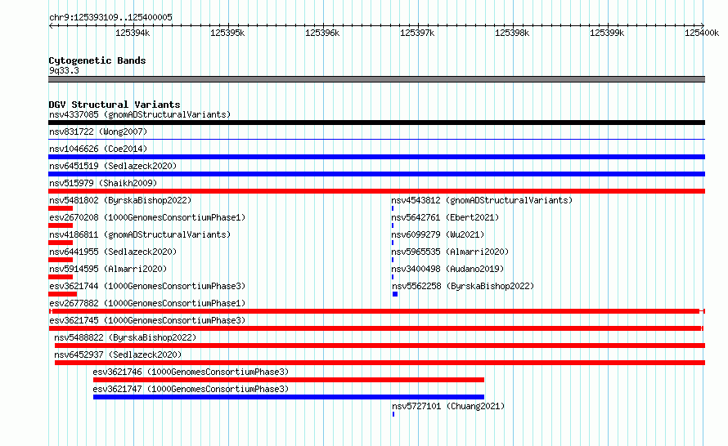Select the 9q33.3 band label
Screen dimensions: 728x446
pos(64,70)
